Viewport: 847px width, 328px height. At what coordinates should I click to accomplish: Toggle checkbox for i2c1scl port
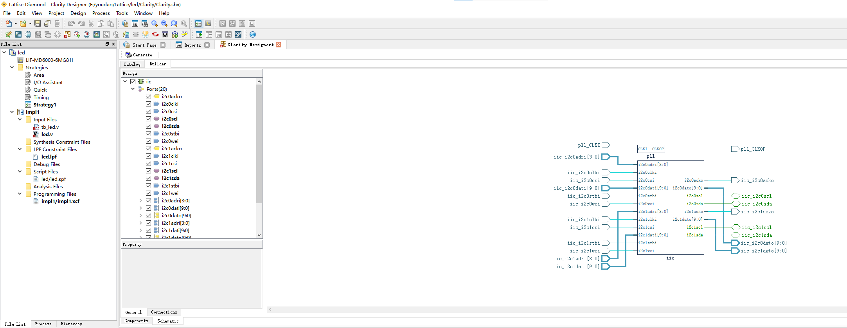[x=149, y=171]
